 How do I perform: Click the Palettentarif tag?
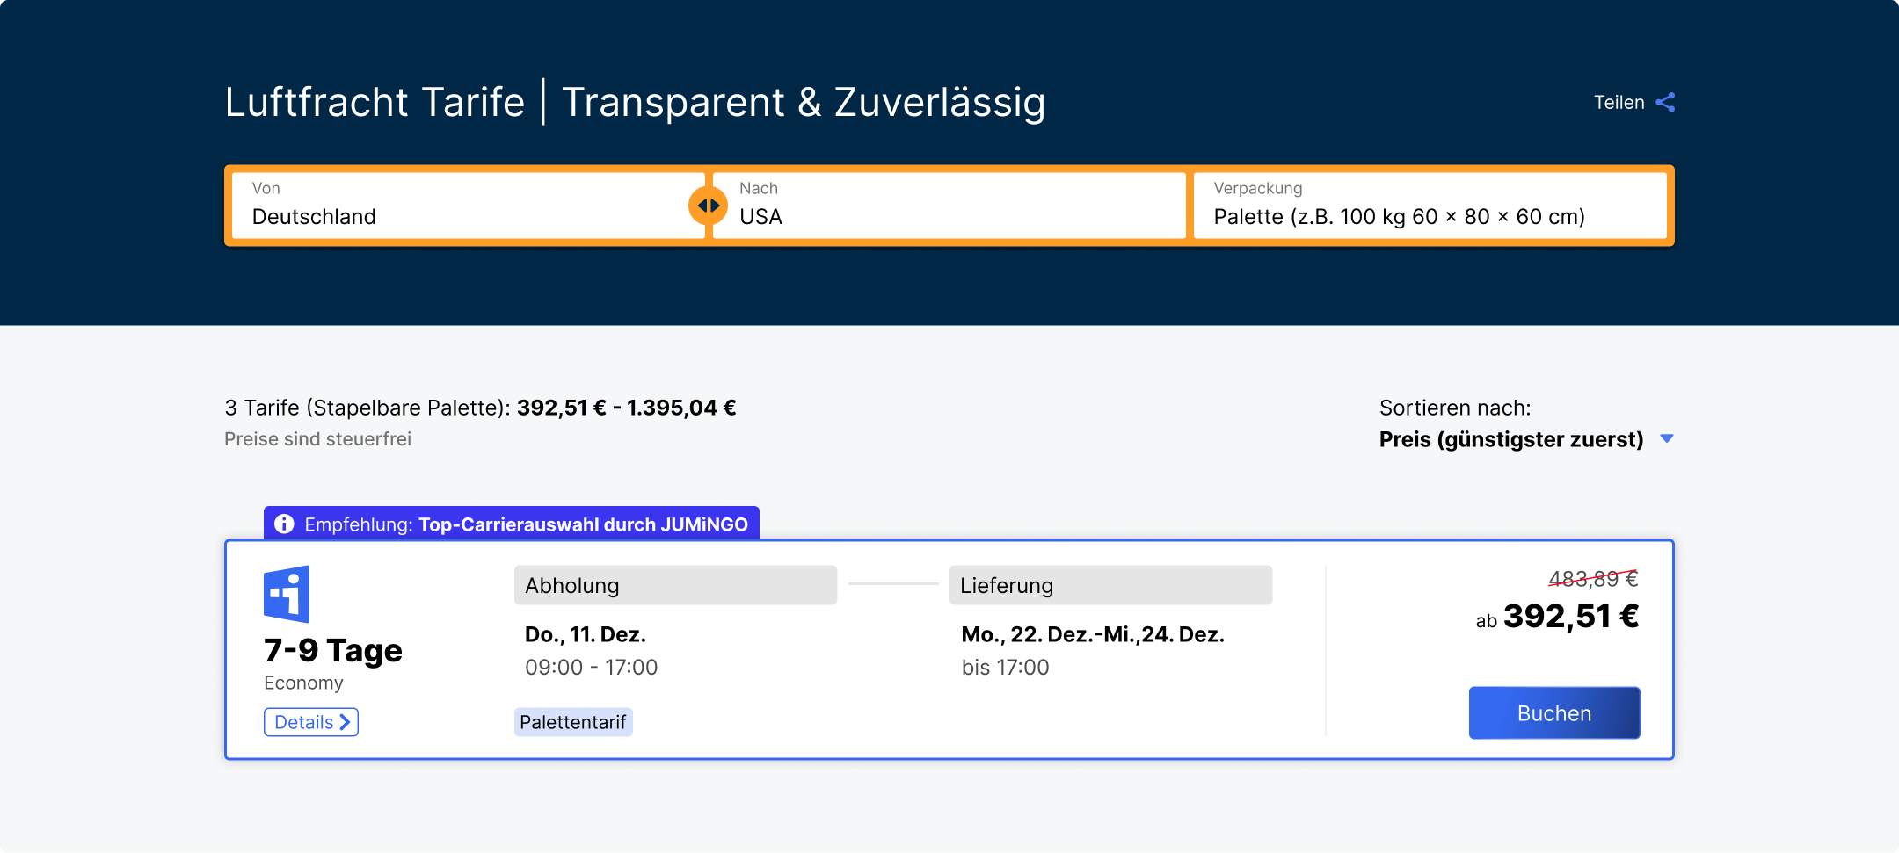(573, 722)
